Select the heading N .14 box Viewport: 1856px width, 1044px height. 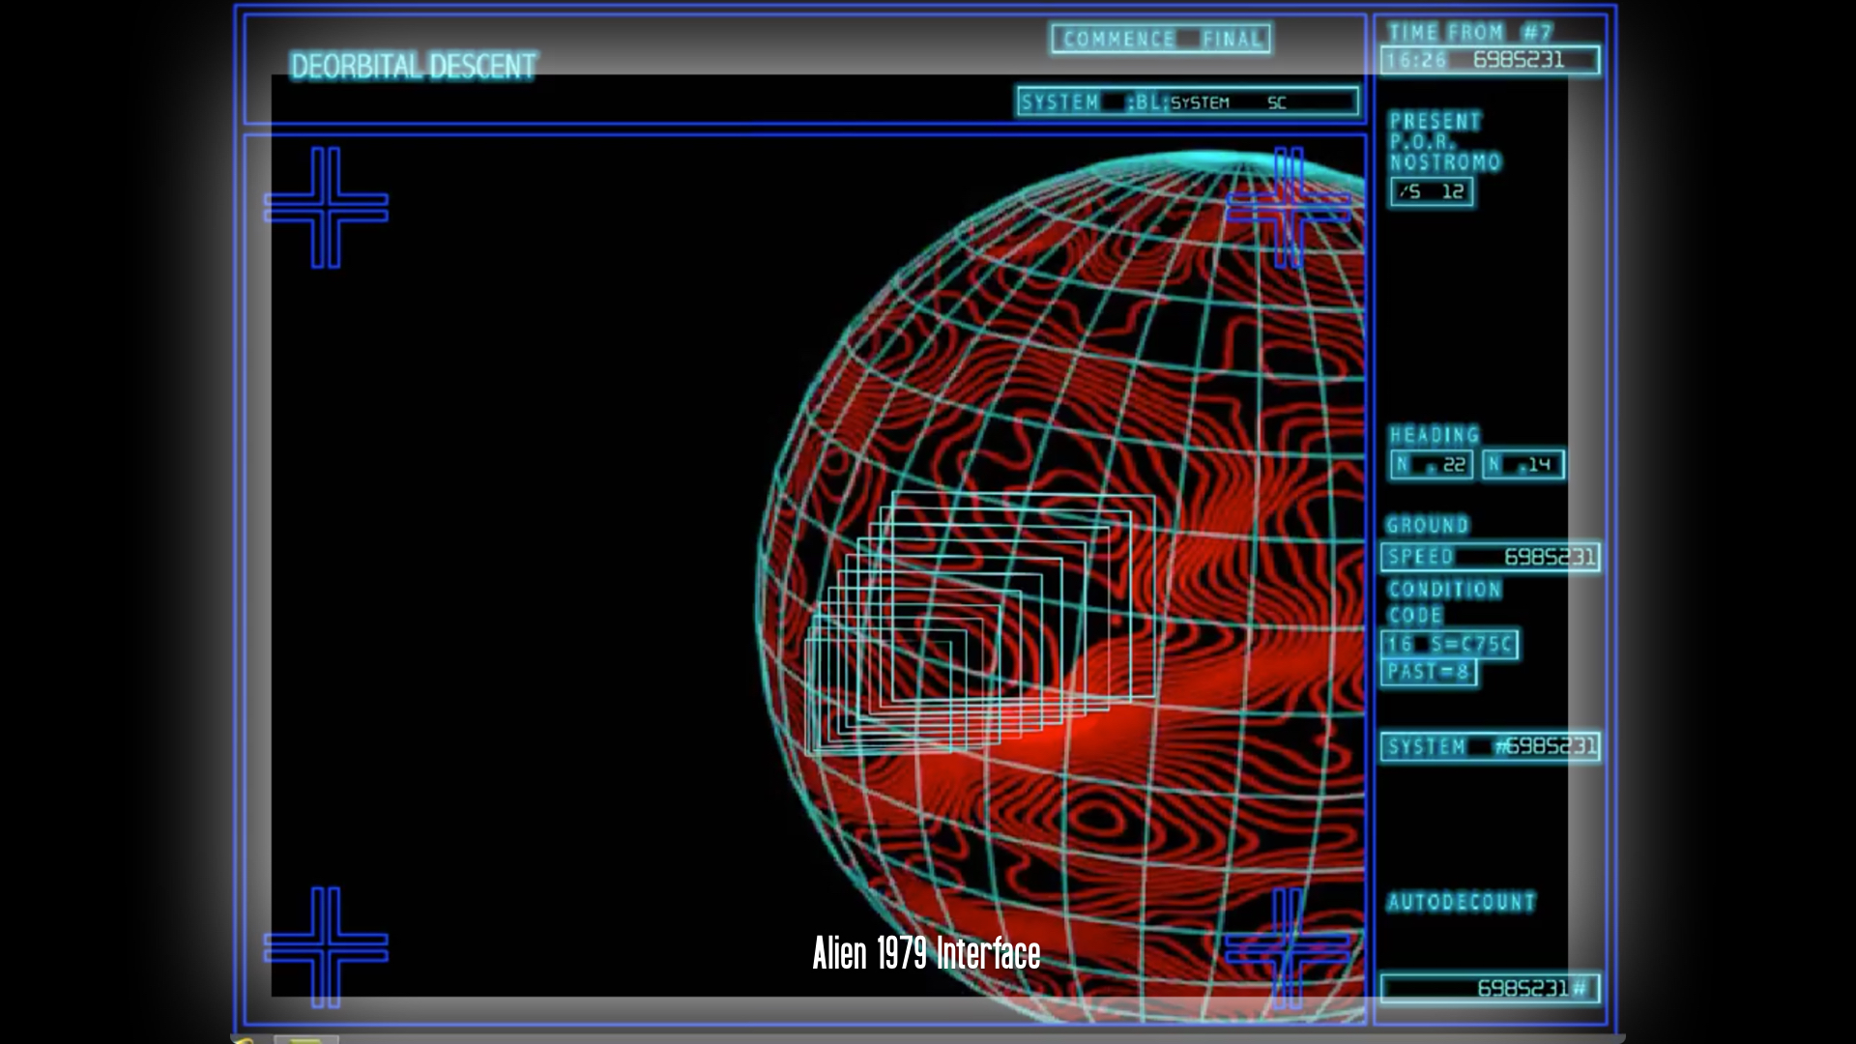[1523, 465]
